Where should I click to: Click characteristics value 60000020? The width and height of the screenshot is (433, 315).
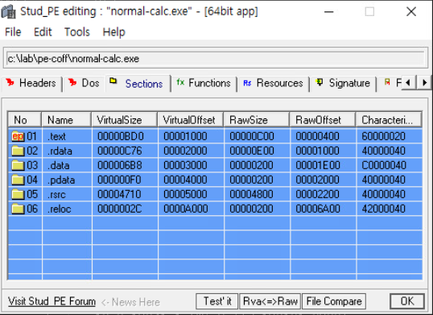coord(384,136)
